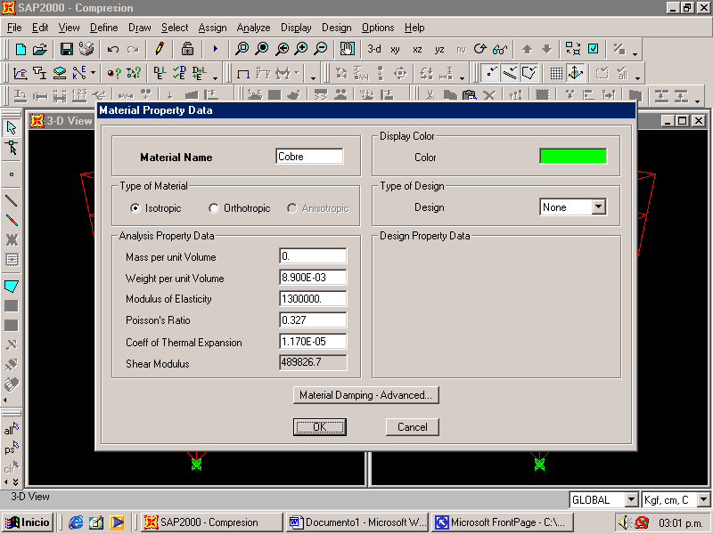Click the select all 'all' tool

pyautogui.click(x=12, y=429)
